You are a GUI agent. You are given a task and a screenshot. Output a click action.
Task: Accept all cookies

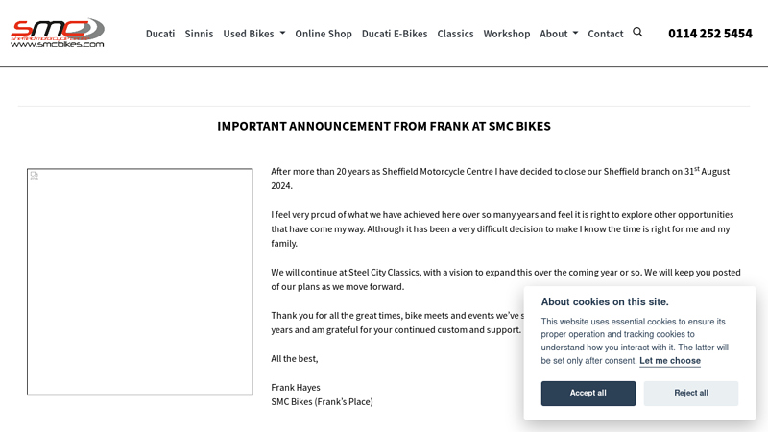(x=588, y=394)
